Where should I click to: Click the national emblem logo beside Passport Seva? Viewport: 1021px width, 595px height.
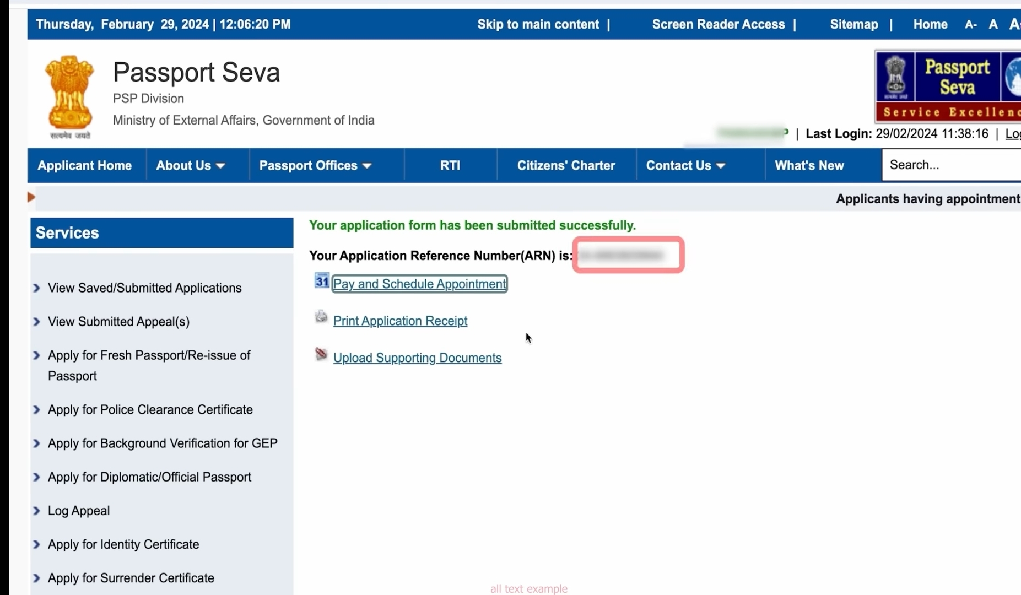(x=69, y=96)
